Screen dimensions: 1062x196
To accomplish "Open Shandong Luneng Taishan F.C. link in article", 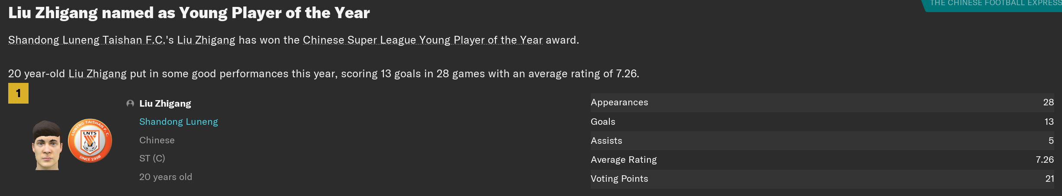I will 87,40.
